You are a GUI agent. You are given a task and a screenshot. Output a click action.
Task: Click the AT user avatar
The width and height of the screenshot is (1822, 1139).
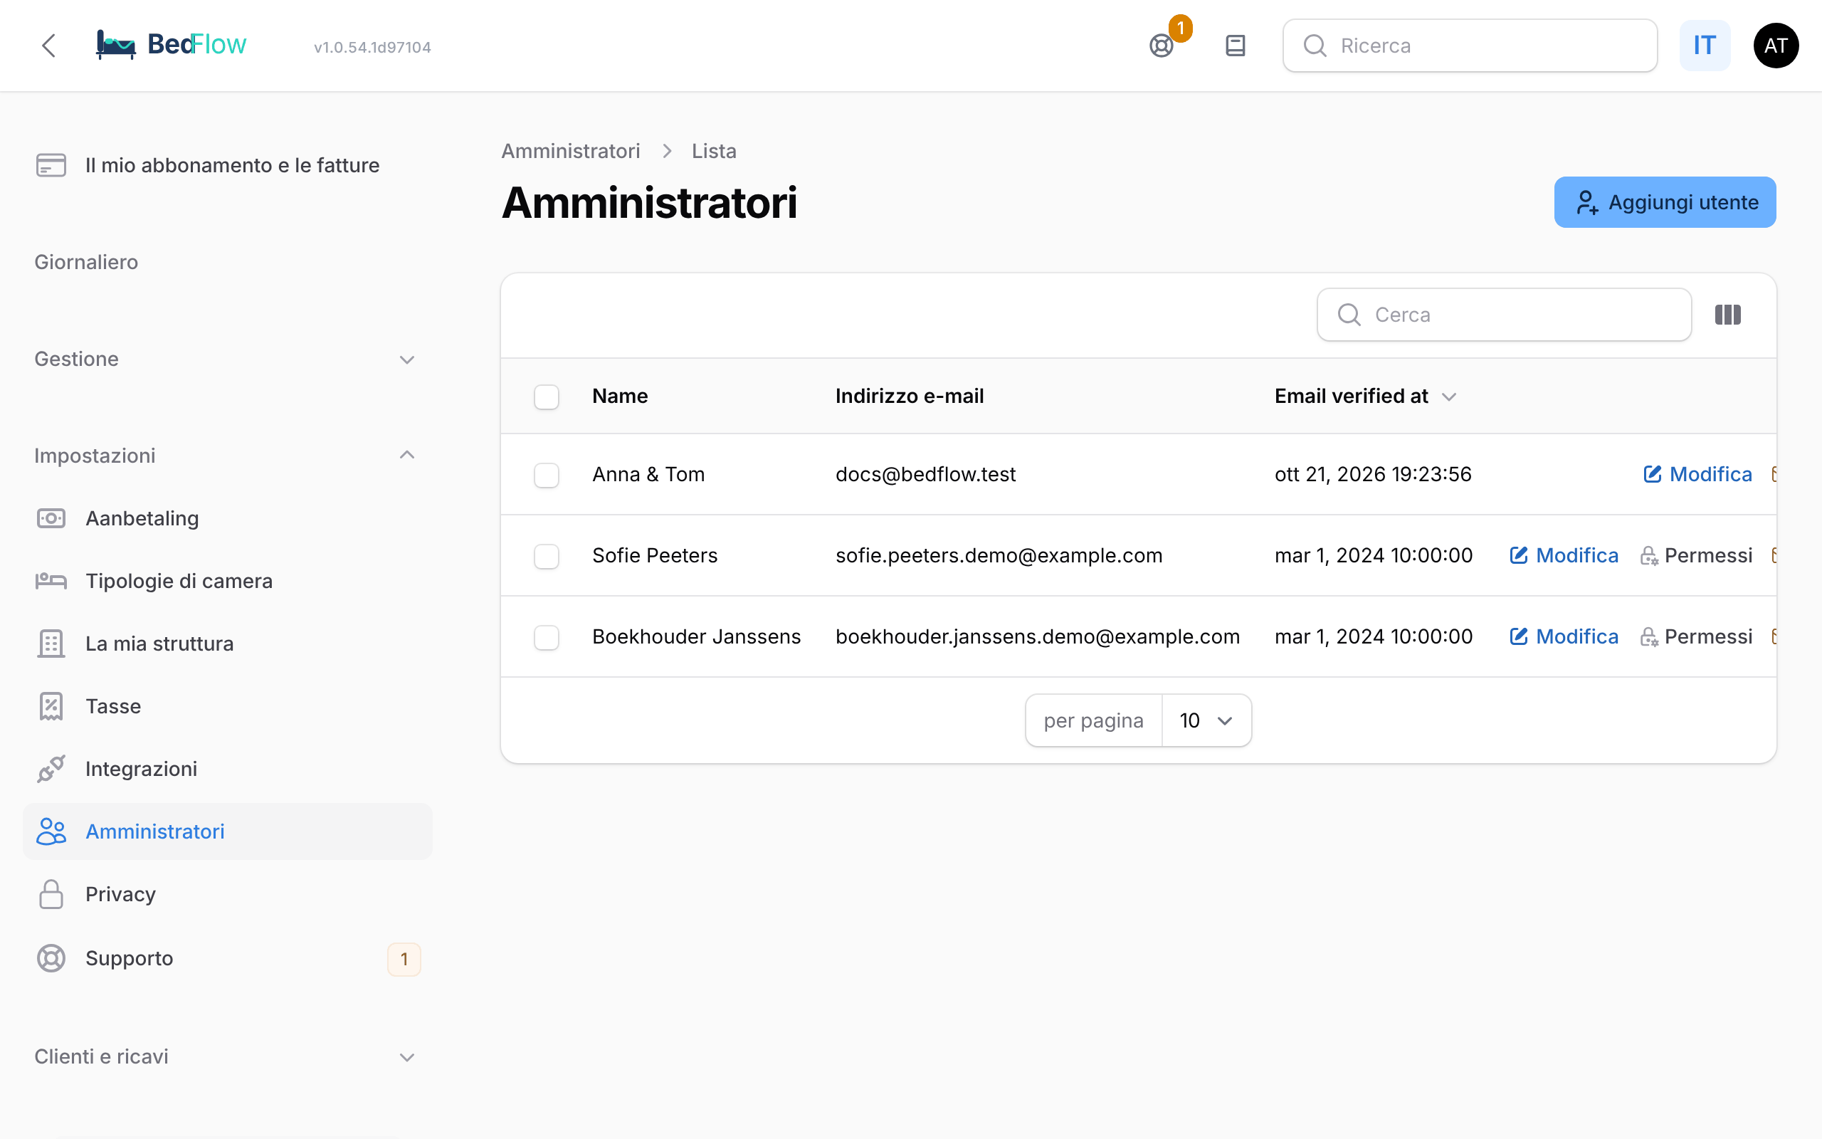tap(1775, 46)
